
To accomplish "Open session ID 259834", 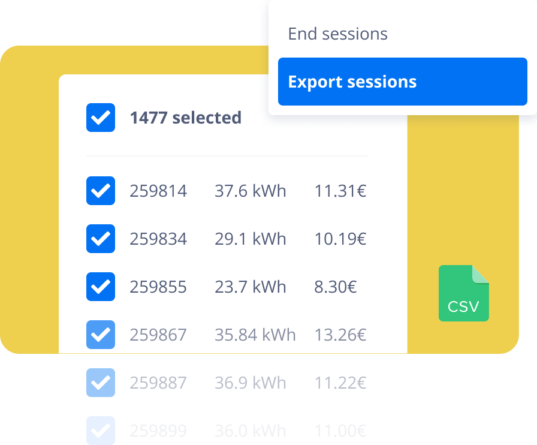I will click(158, 239).
